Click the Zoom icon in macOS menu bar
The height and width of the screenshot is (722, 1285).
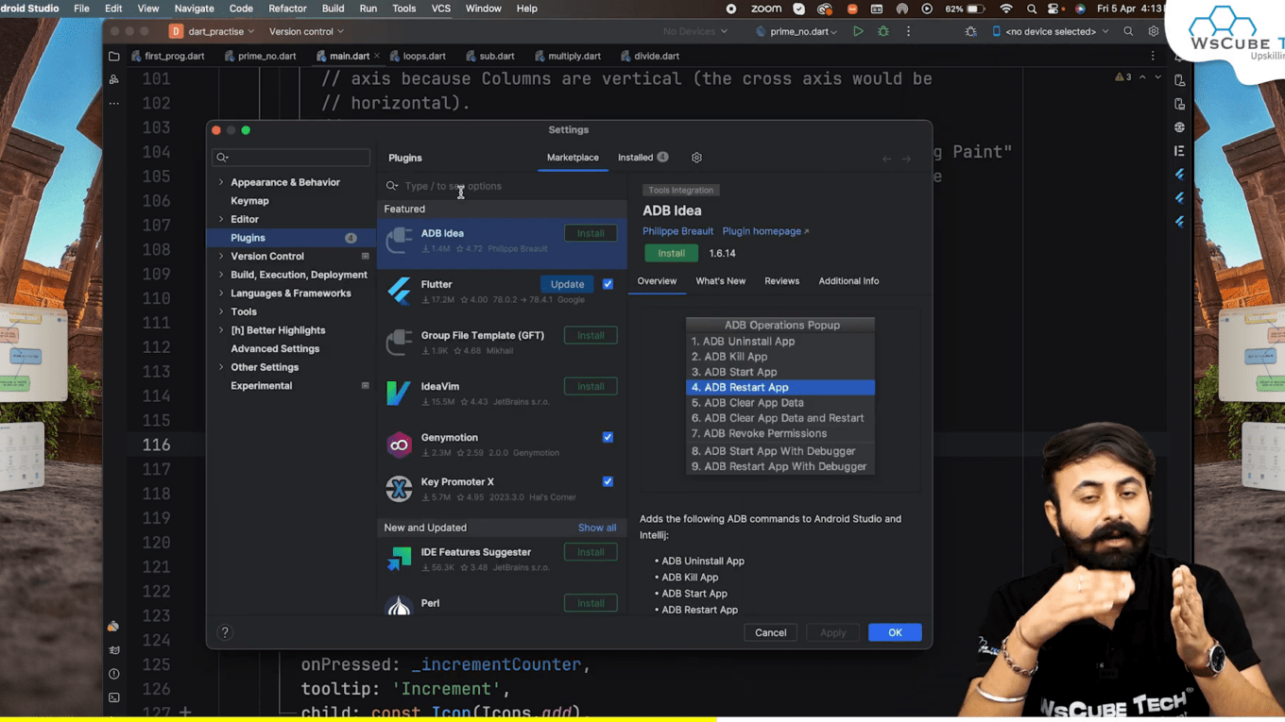pos(765,8)
